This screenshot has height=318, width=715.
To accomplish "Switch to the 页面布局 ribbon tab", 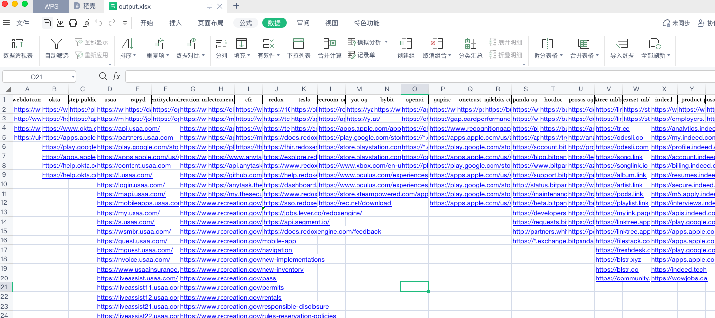I will click(210, 23).
